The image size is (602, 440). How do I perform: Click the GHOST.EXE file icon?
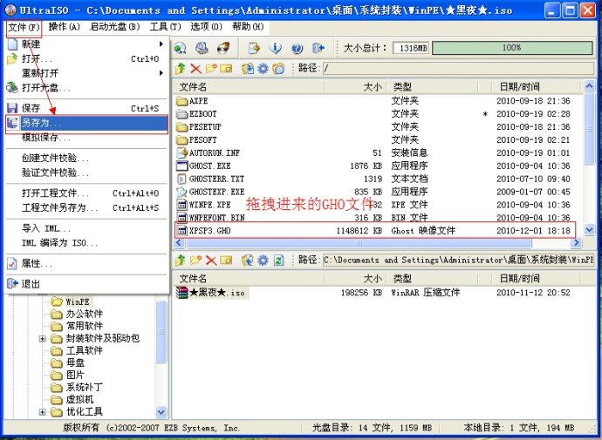[x=181, y=166]
